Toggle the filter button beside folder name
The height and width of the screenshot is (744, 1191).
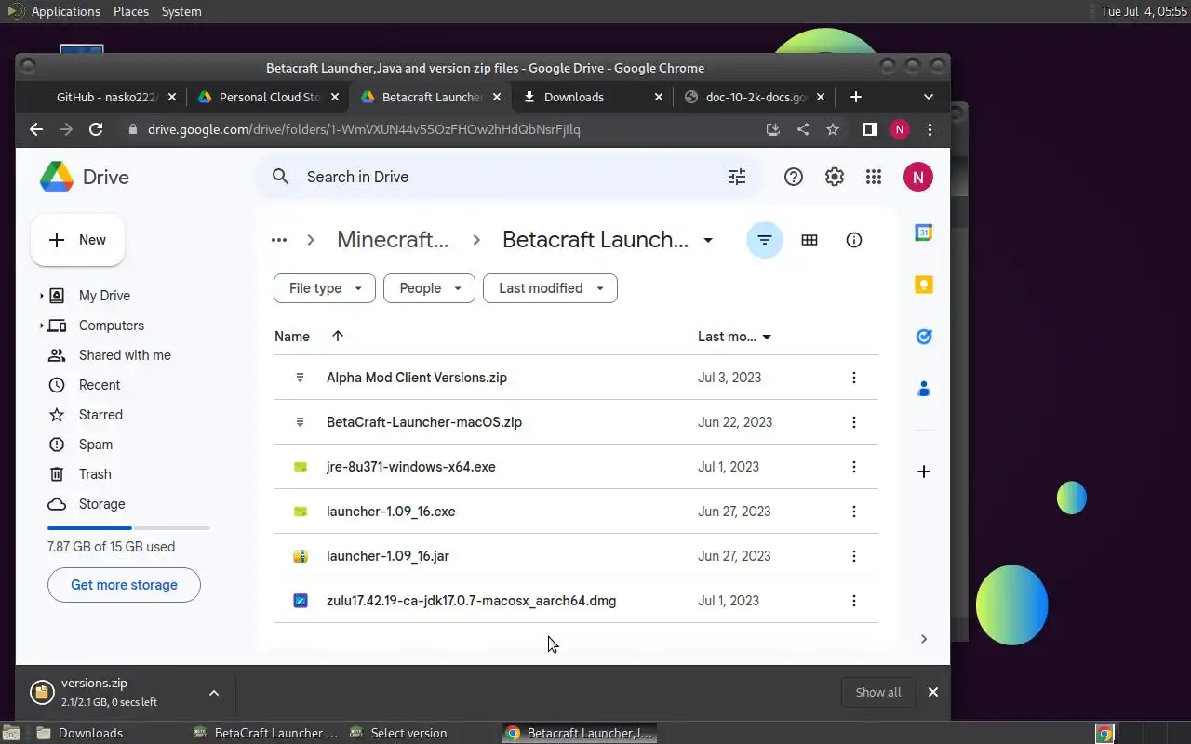[765, 240]
